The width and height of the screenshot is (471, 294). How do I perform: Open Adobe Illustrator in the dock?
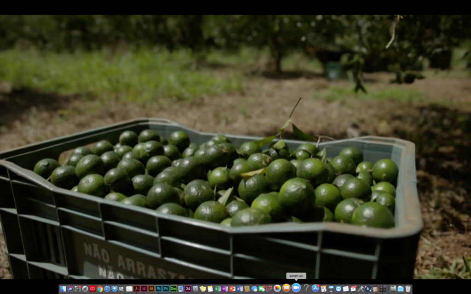pyautogui.click(x=151, y=288)
